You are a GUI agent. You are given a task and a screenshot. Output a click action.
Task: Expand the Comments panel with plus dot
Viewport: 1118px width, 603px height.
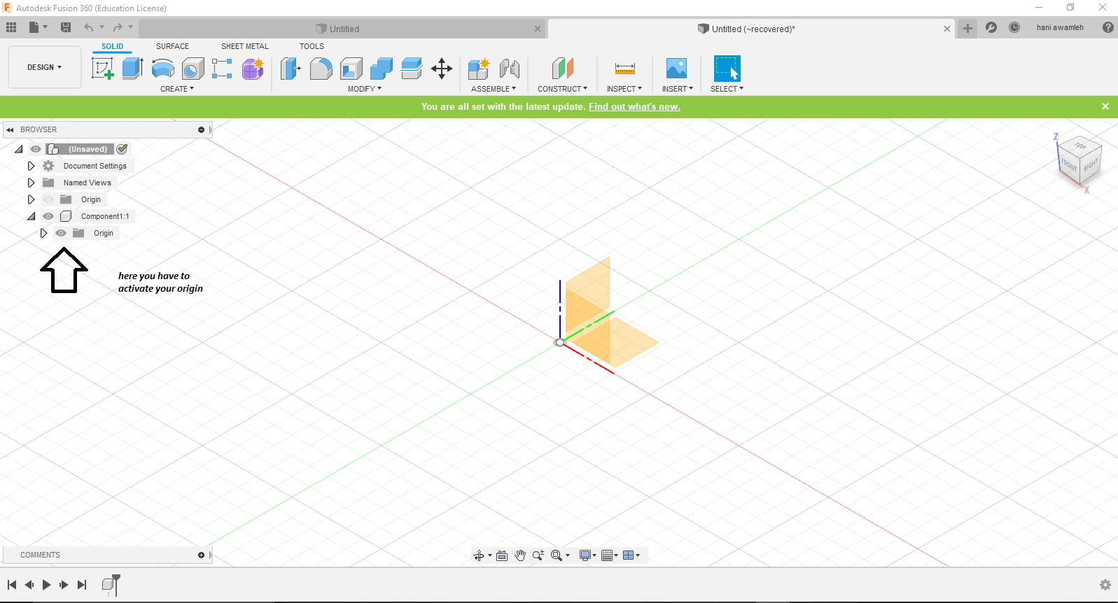point(201,555)
